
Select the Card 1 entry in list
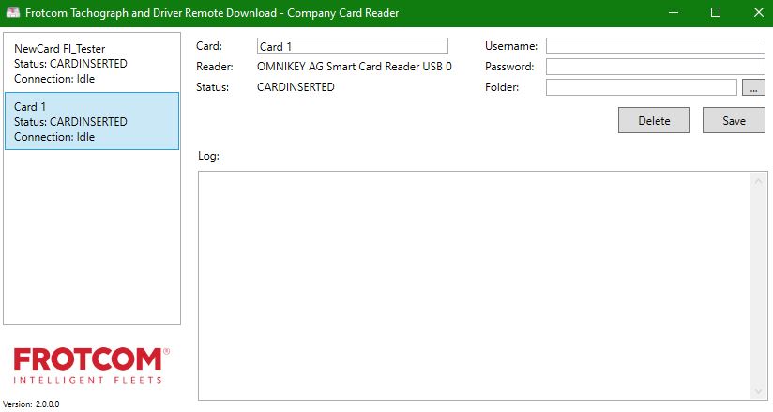[x=91, y=121]
